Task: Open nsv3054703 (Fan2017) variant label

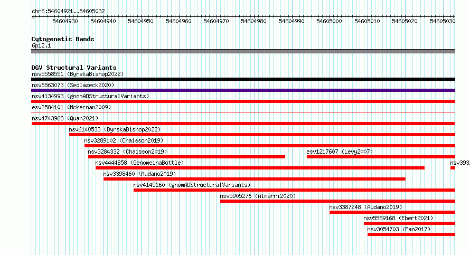Action: click(399, 229)
